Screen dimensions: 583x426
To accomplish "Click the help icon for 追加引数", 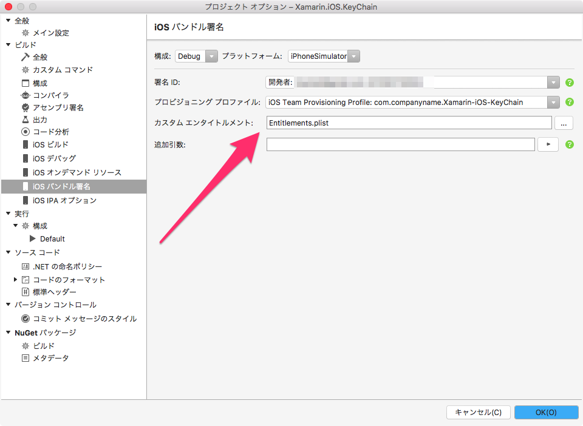I will point(569,144).
